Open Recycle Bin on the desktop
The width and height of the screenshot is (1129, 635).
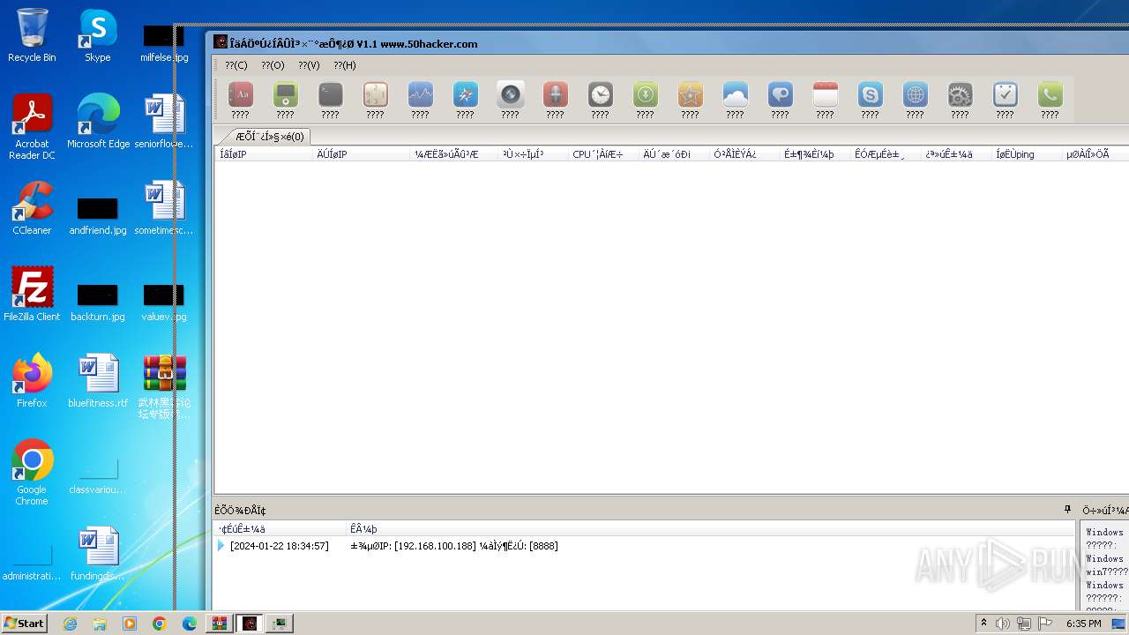point(32,35)
